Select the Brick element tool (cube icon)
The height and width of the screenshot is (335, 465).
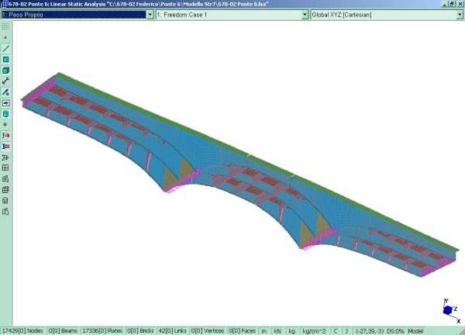point(5,70)
